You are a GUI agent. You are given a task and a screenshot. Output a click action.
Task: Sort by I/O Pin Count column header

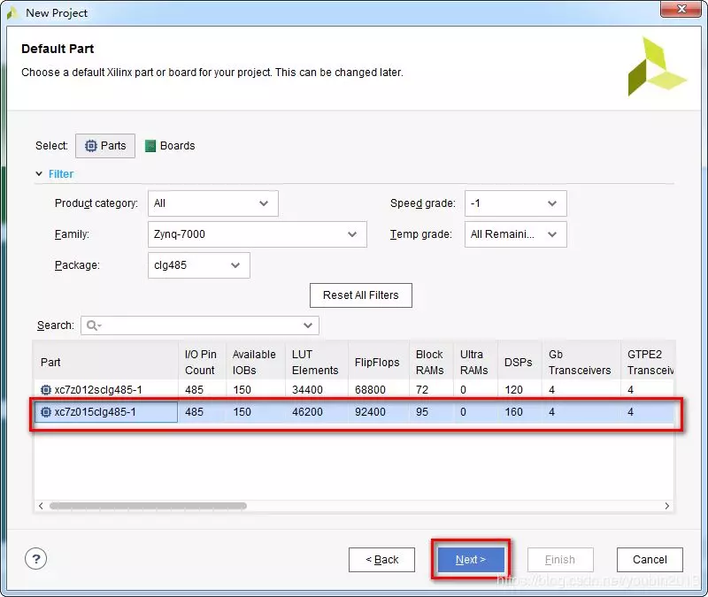point(202,363)
